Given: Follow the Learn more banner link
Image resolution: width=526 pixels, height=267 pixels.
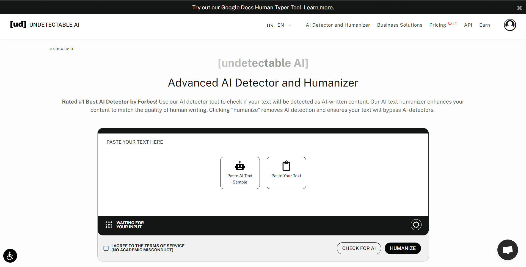Looking at the screenshot, I should pos(319,8).
